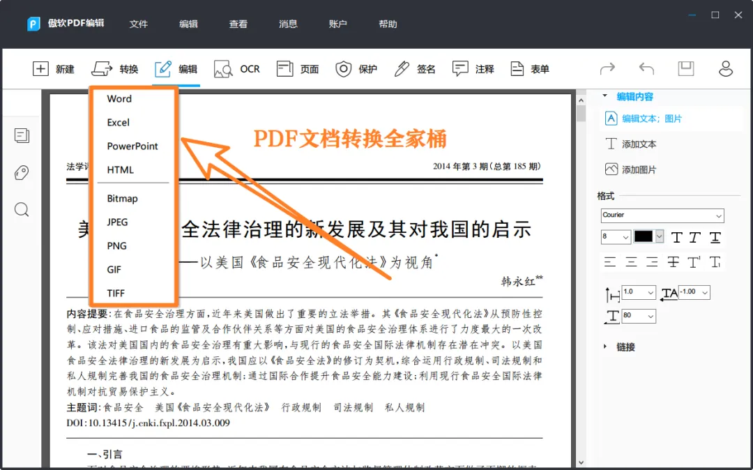Toggle italic text formatting
The height and width of the screenshot is (470, 753).
695,237
